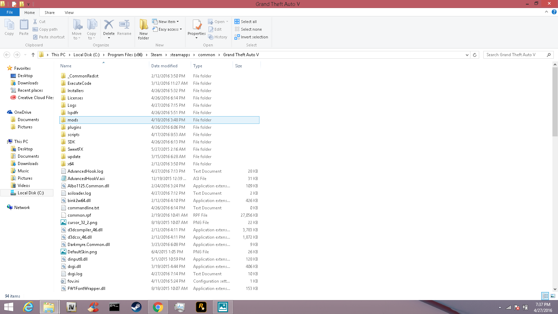This screenshot has height=314, width=558.
Task: Refresh the folder view
Action: (475, 55)
